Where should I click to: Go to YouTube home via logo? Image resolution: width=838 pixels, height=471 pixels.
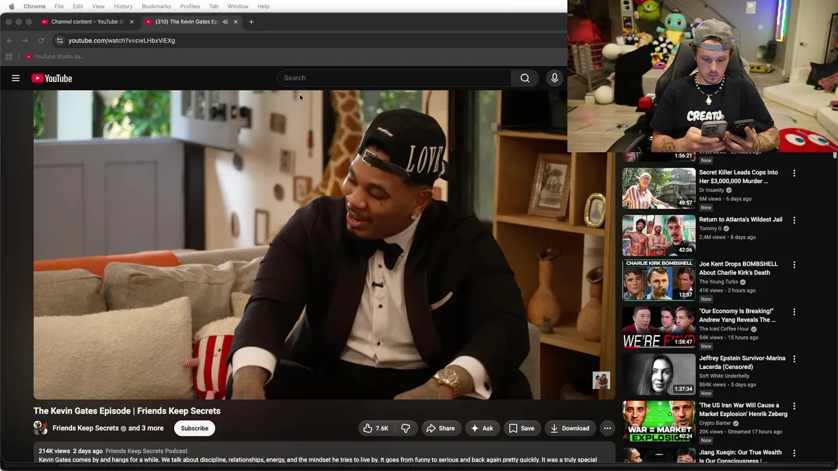click(52, 78)
